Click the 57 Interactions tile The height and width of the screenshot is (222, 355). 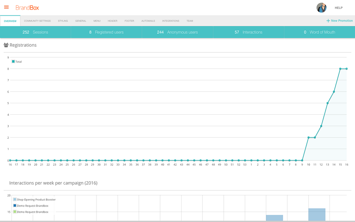click(x=248, y=32)
